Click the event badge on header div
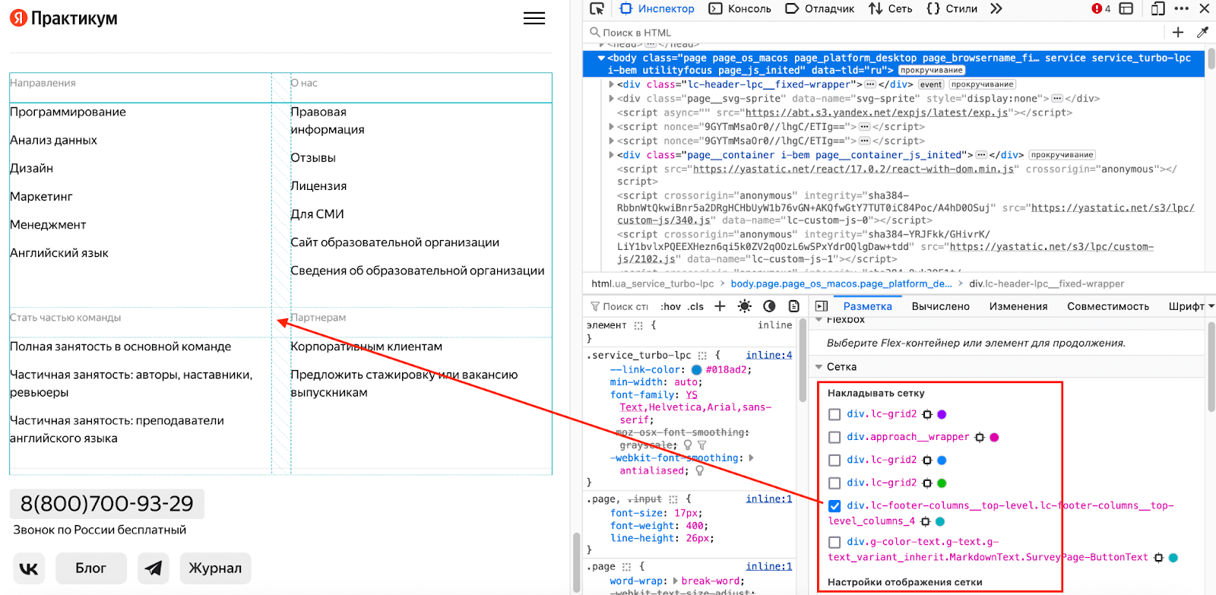1216x595 pixels. [x=931, y=84]
